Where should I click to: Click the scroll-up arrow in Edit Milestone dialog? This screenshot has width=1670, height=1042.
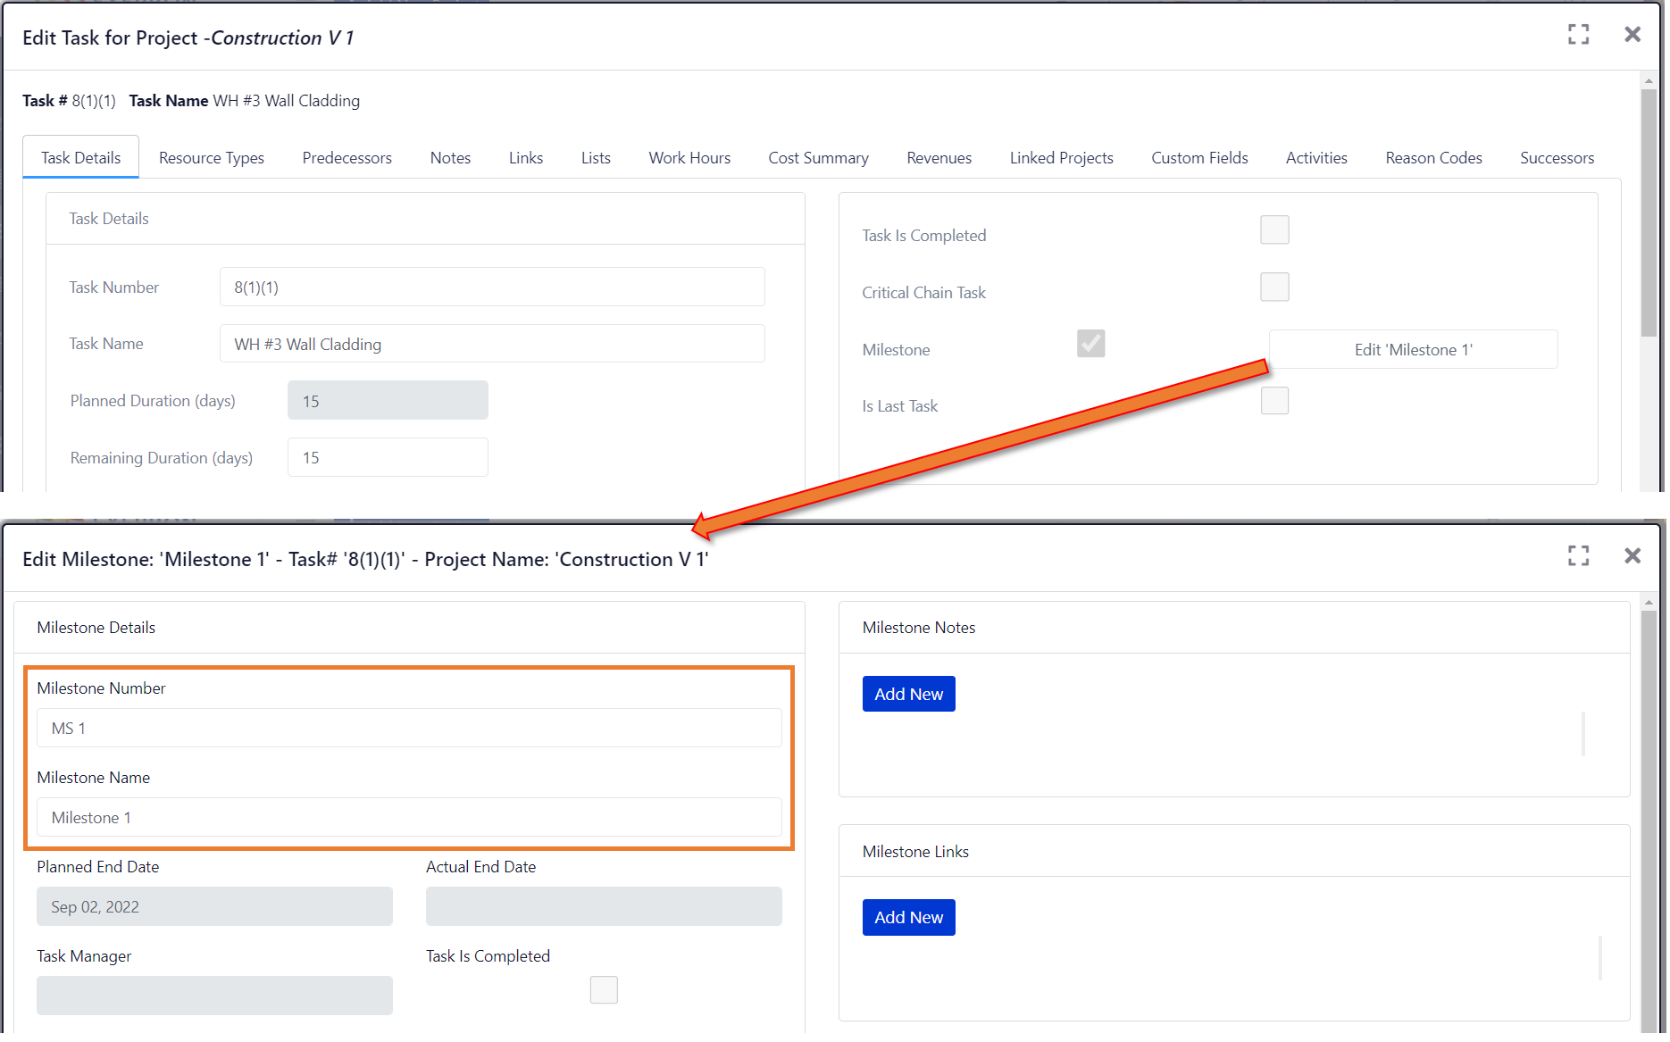[1649, 604]
